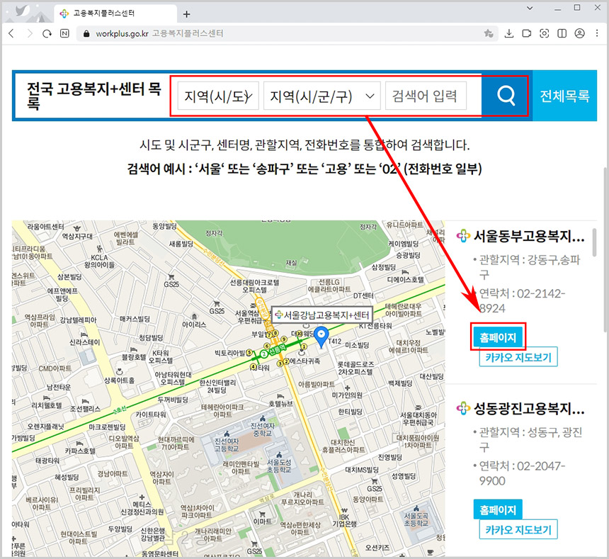Open the 지역(시/도) dropdown
The width and height of the screenshot is (609, 559).
tap(217, 96)
